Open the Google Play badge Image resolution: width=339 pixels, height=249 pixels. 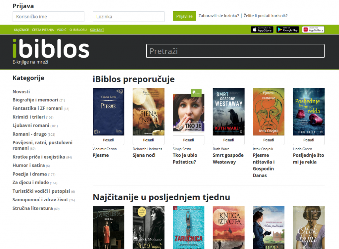tap(287, 30)
